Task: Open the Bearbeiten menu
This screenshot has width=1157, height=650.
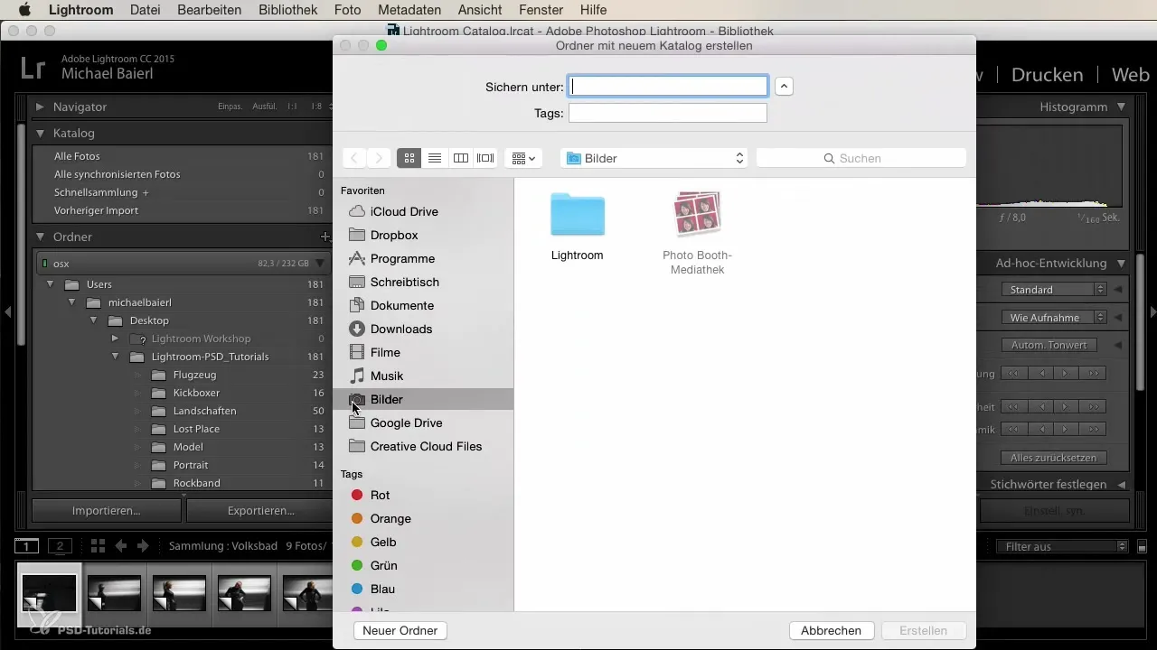Action: tap(211, 10)
